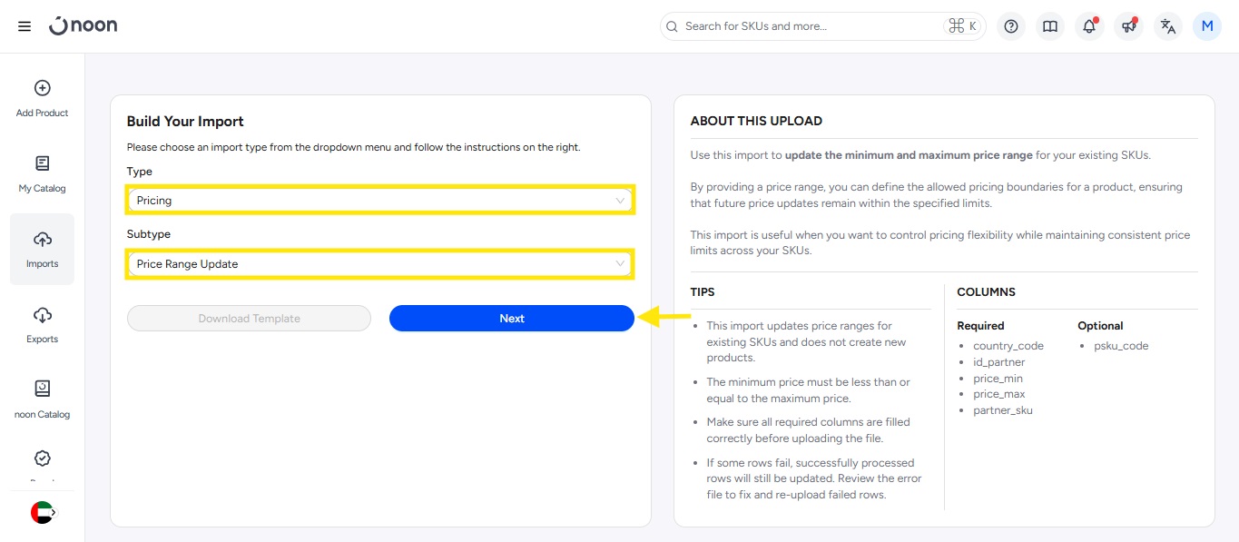This screenshot has width=1239, height=542.
Task: Click 'partner_sku' column name
Action: click(1003, 410)
